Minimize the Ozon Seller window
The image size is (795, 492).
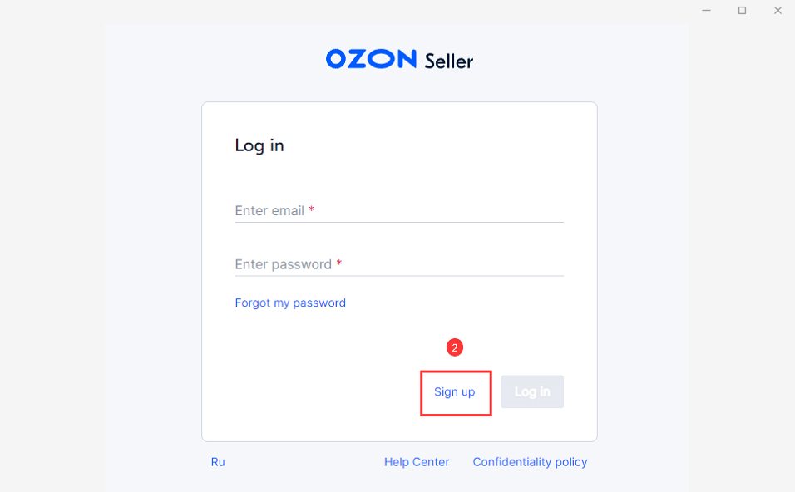click(x=706, y=11)
